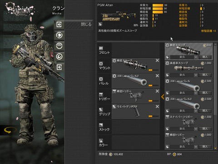
Task: Click the spiral swirl icon in sidebar
Action: pos(59,35)
